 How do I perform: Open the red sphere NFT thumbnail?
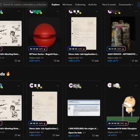[x=44, y=35]
